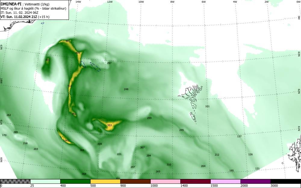Click the 12W longitude label
The width and height of the screenshot is (301, 188).
pyautogui.click(x=110, y=2)
